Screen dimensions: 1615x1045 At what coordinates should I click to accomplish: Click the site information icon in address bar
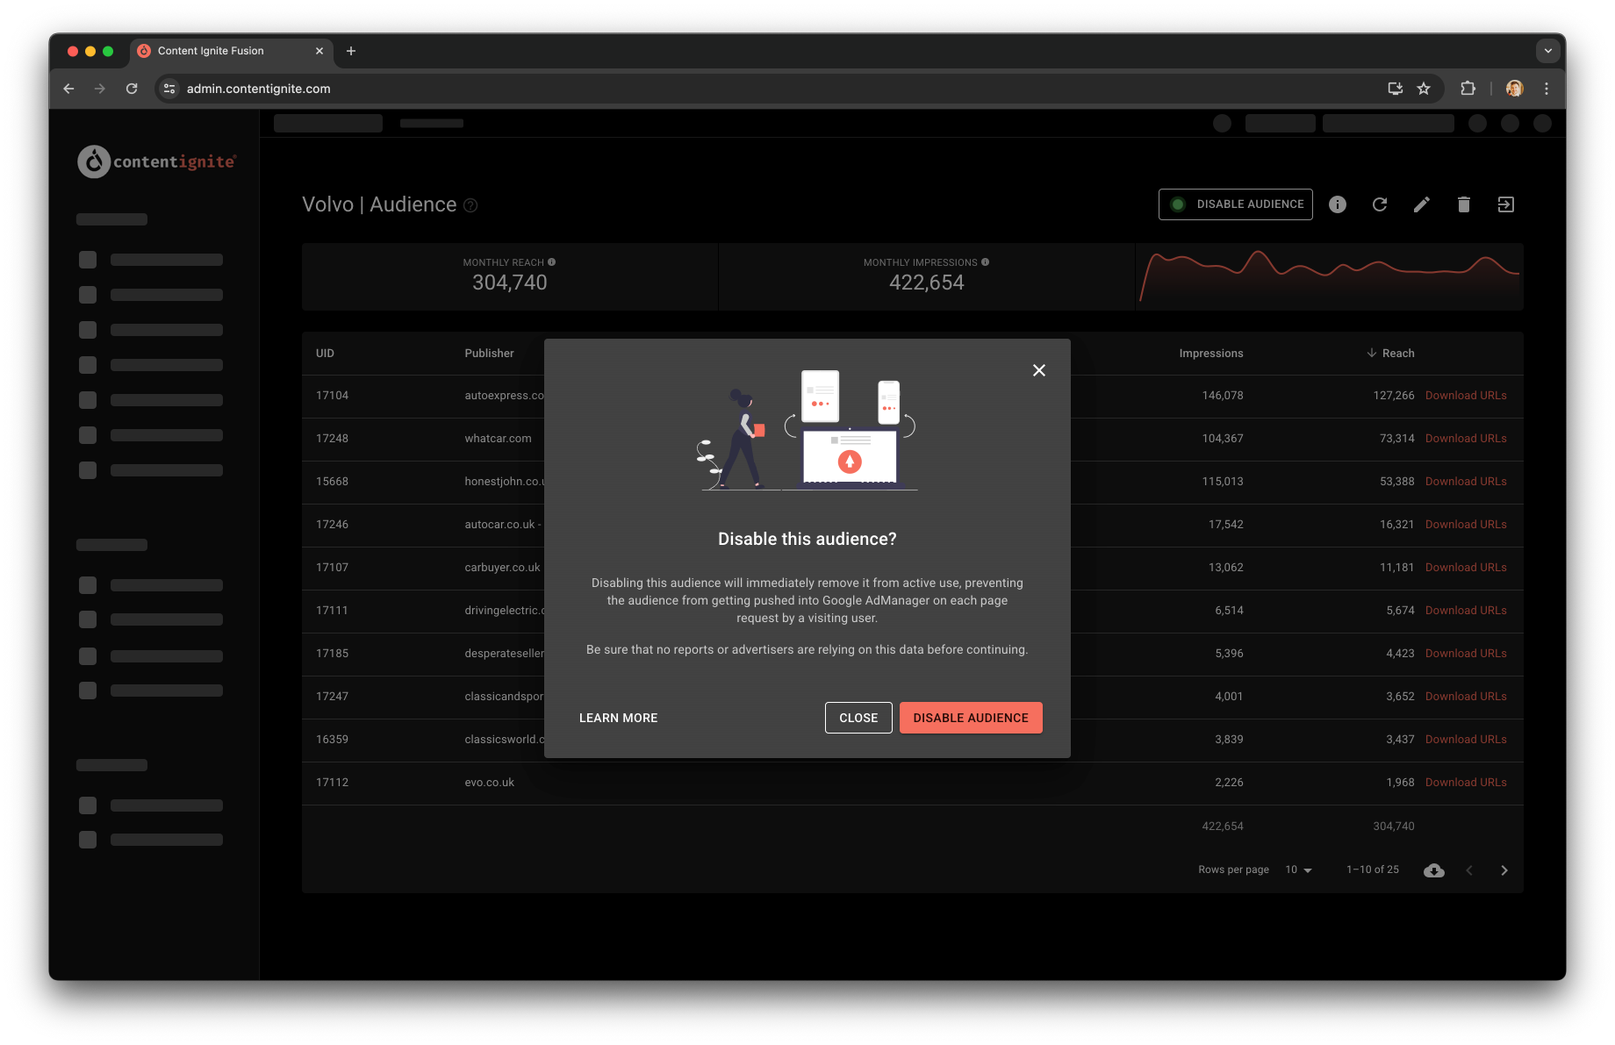click(169, 89)
